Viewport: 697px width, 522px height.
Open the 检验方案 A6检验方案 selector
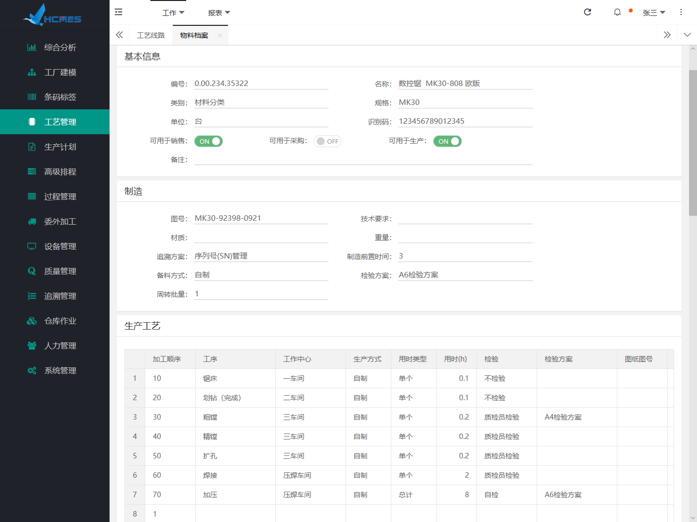coord(465,275)
